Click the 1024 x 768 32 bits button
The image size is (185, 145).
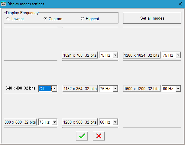point(80,55)
